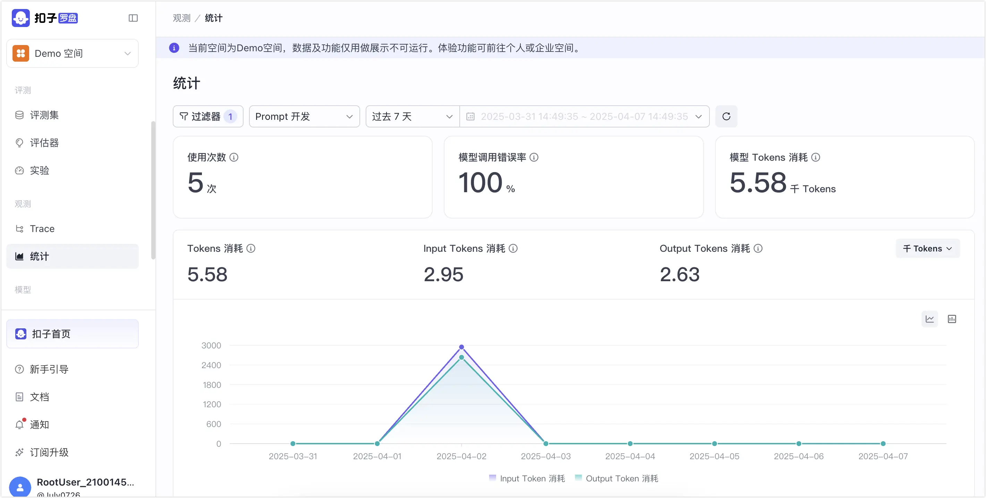
Task: Open the 千 Tokens unit dropdown
Action: [927, 248]
